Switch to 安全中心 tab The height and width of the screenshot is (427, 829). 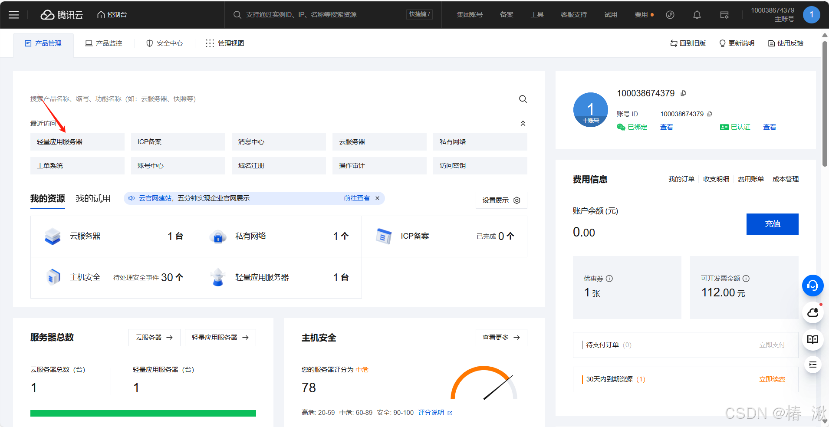164,43
